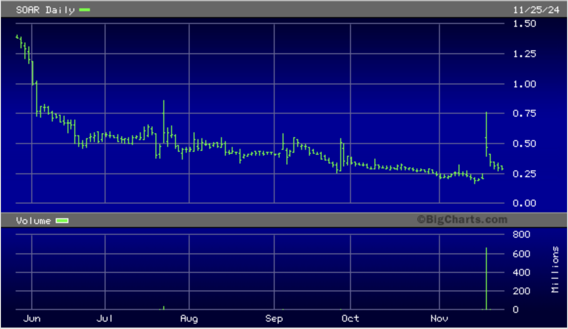Click the 1.50 price axis label
568x329 pixels.
point(524,24)
